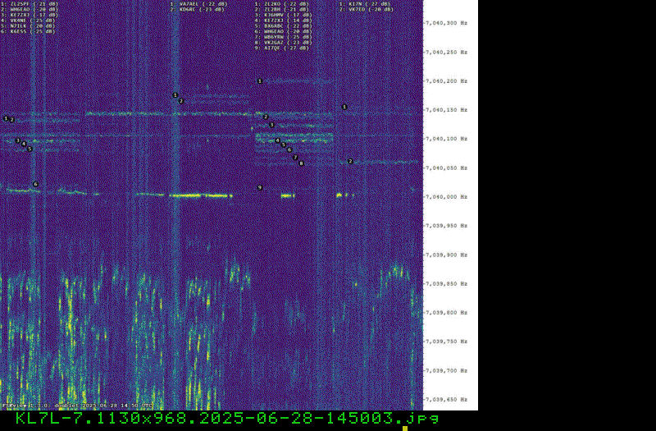
Task: Click the 7,039,750 Hz frequency label
Action: [x=446, y=342]
